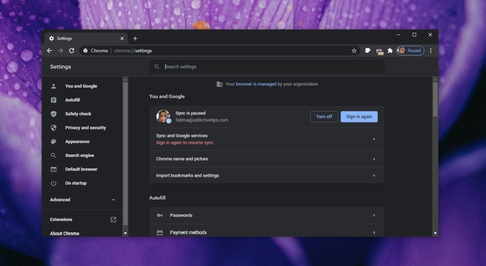The height and width of the screenshot is (266, 486).
Task: Expand Chrome name and picture row
Action: coord(266,159)
